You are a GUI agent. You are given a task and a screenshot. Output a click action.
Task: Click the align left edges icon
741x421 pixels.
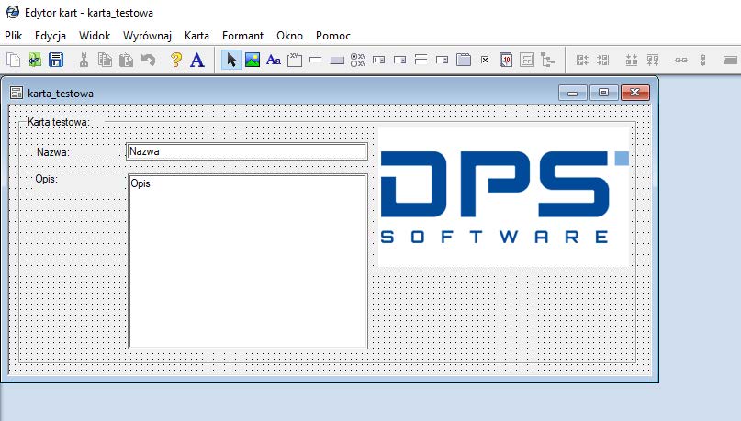tap(582, 60)
